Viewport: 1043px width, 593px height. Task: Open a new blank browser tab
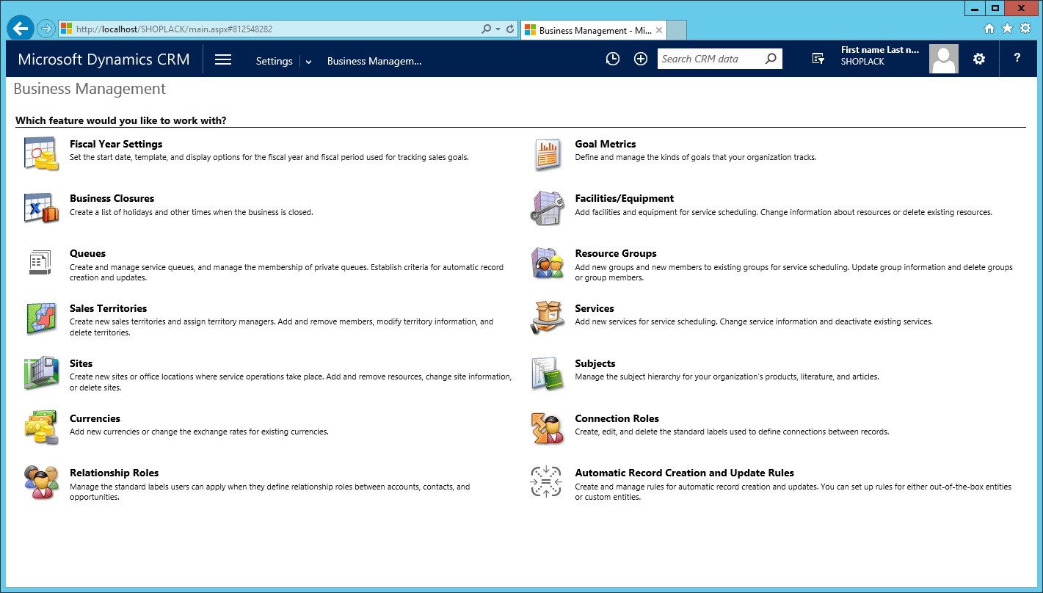[677, 30]
